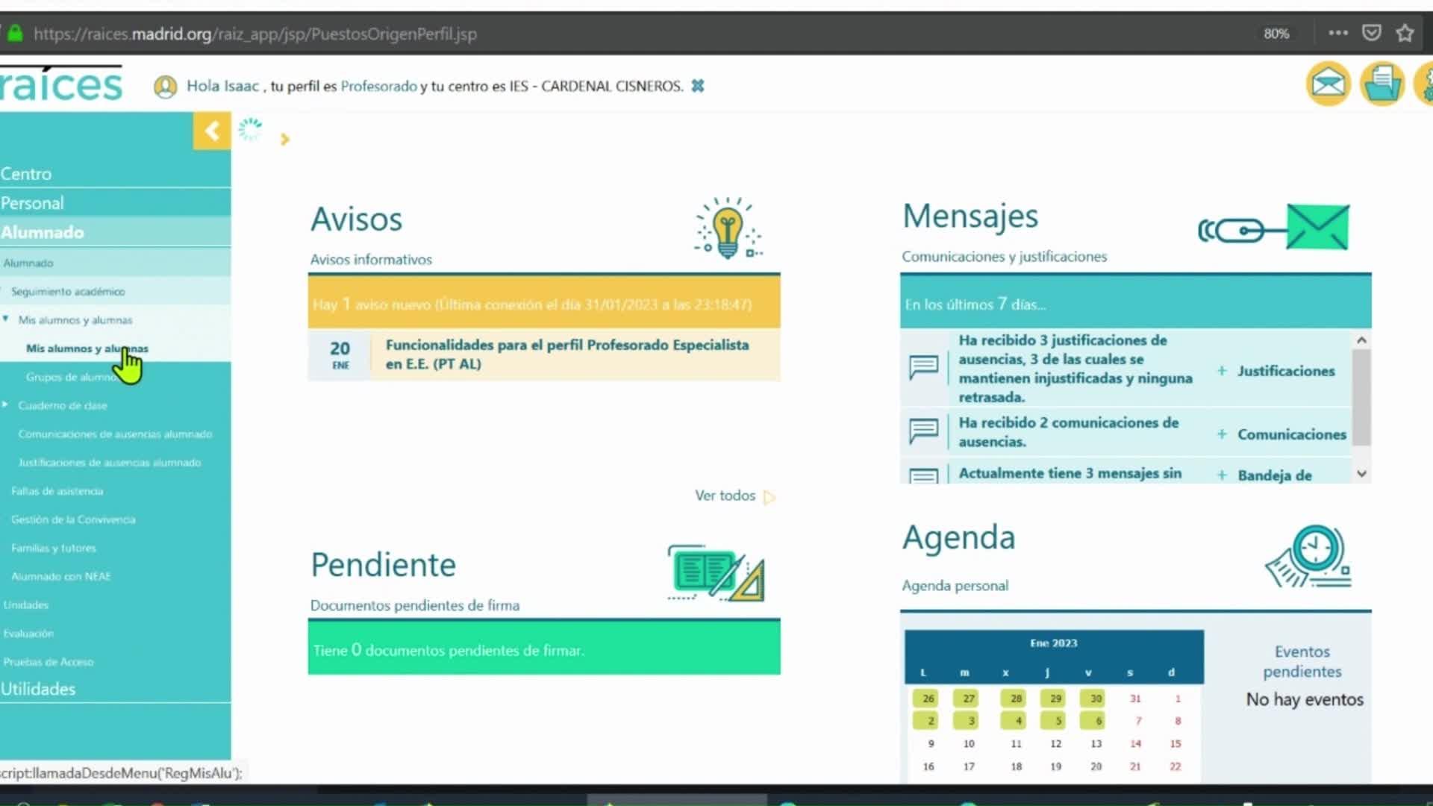Open the Centro menu section
Image resolution: width=1433 pixels, height=806 pixels.
coord(26,174)
